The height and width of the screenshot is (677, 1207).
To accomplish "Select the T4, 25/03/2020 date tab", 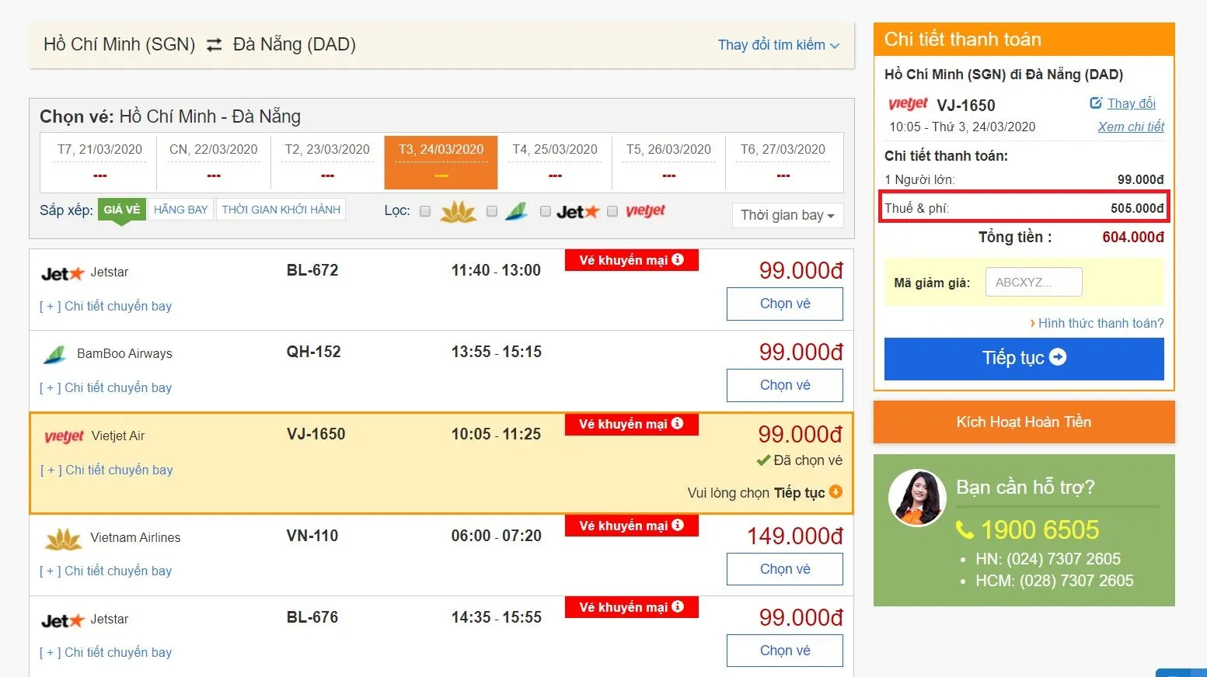I will (x=554, y=161).
